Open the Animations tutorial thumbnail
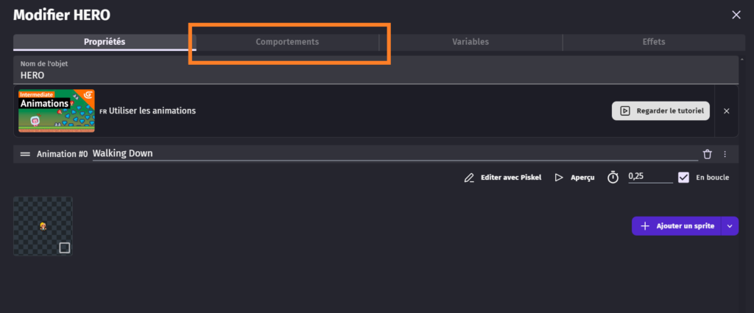The image size is (754, 313). pos(57,111)
